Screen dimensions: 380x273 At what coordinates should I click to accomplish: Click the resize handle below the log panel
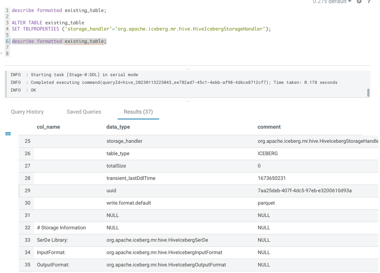point(187,101)
